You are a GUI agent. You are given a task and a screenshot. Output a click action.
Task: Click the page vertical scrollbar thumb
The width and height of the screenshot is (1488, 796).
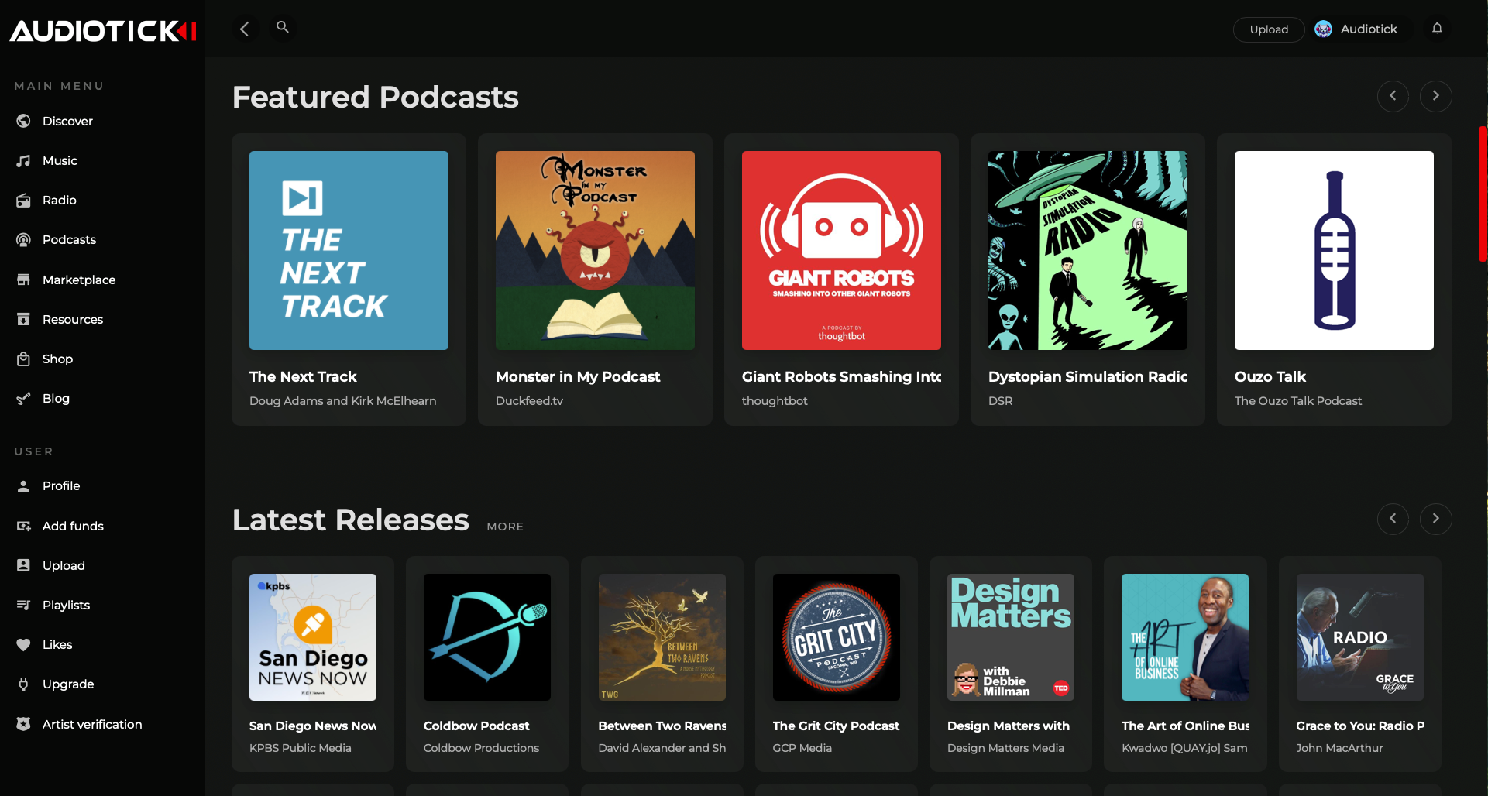(x=1483, y=194)
